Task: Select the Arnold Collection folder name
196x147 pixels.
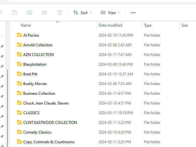Action: click(x=38, y=45)
